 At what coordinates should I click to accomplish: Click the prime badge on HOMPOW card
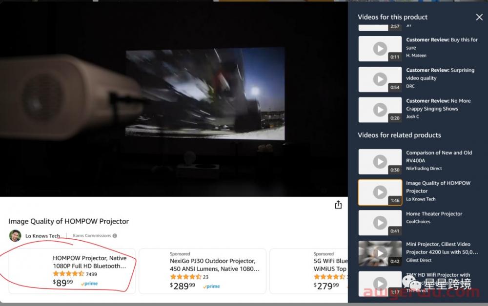[x=89, y=284]
